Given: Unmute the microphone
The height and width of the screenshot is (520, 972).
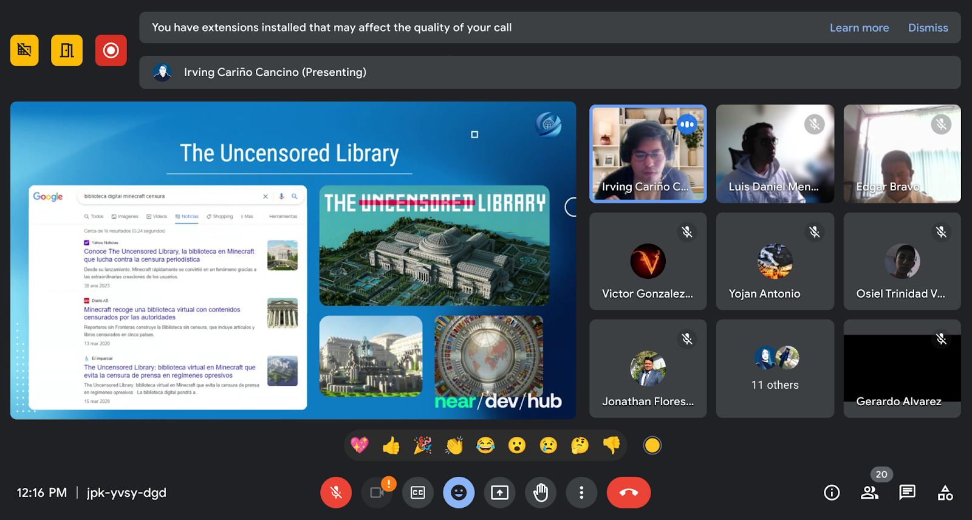Looking at the screenshot, I should coord(336,493).
